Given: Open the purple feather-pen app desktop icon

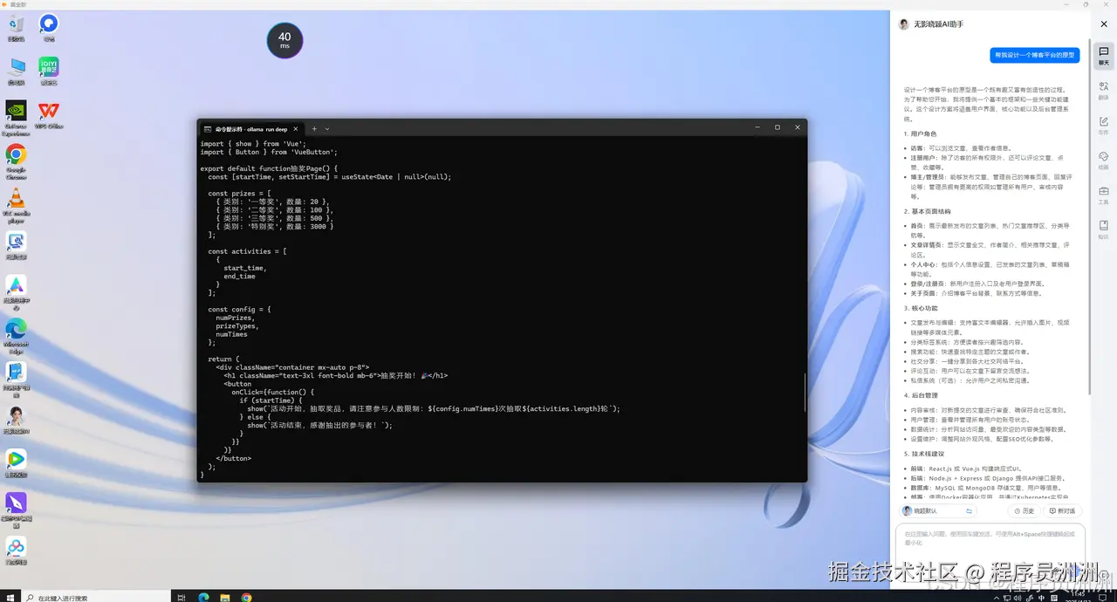Looking at the screenshot, I should (16, 510).
